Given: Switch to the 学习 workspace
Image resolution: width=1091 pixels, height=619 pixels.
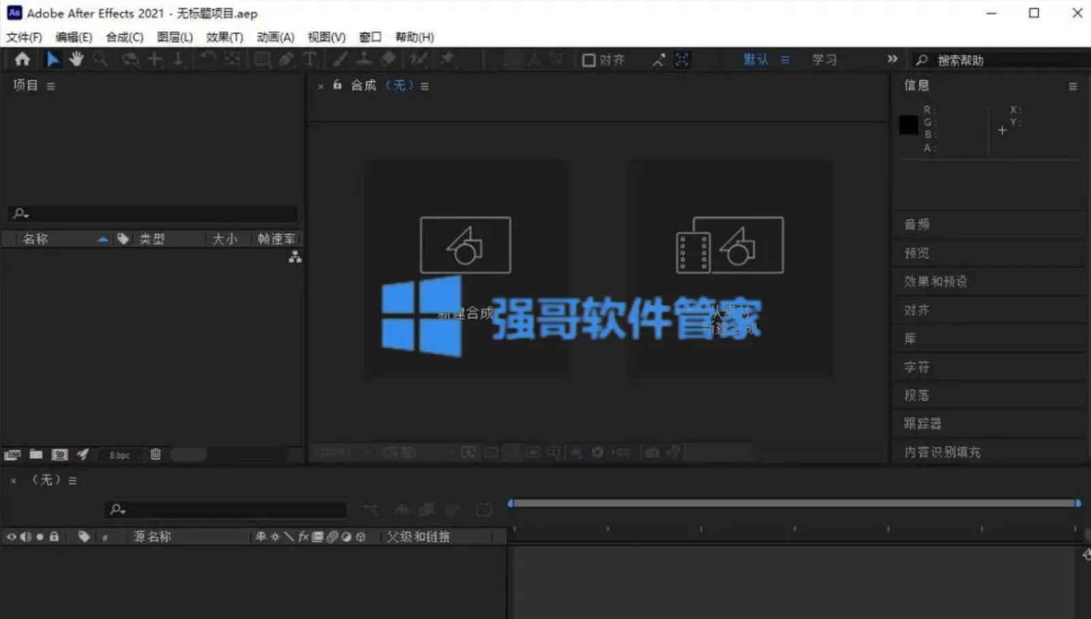Looking at the screenshot, I should (x=824, y=60).
